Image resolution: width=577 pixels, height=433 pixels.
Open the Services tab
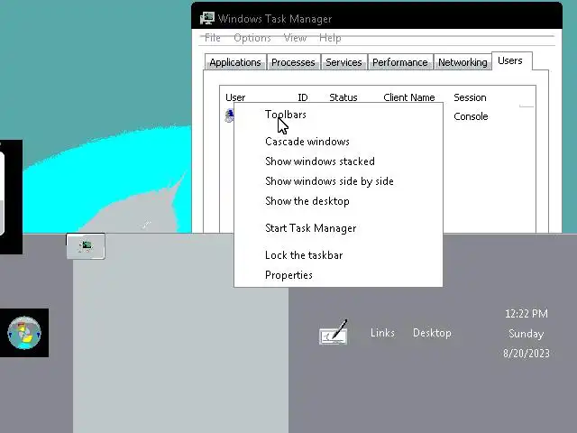343,62
